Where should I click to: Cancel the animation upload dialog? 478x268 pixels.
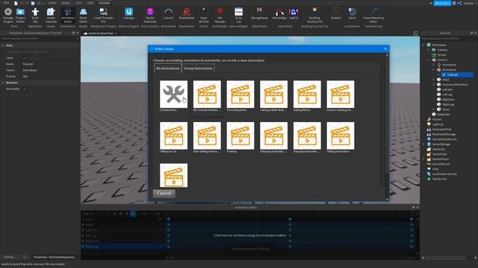click(164, 194)
